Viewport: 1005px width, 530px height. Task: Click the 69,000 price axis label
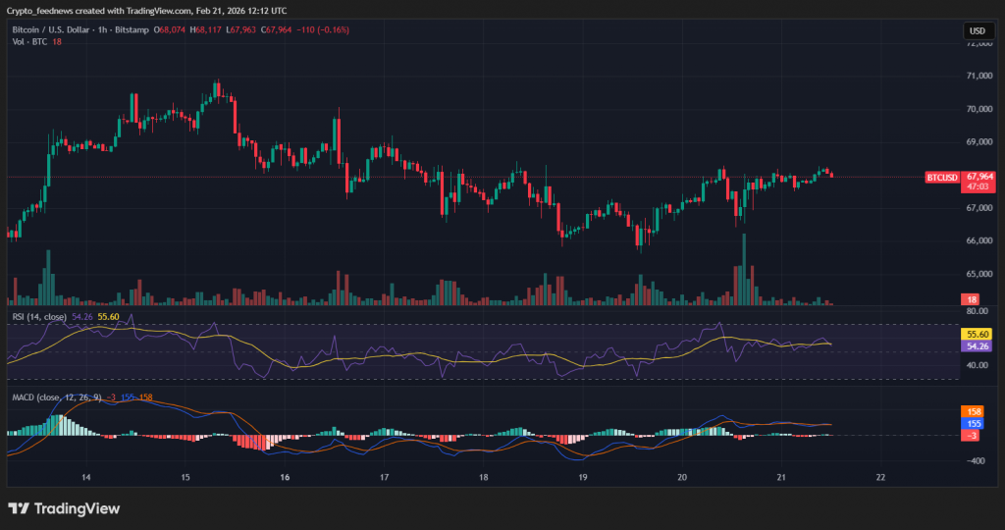(x=979, y=141)
